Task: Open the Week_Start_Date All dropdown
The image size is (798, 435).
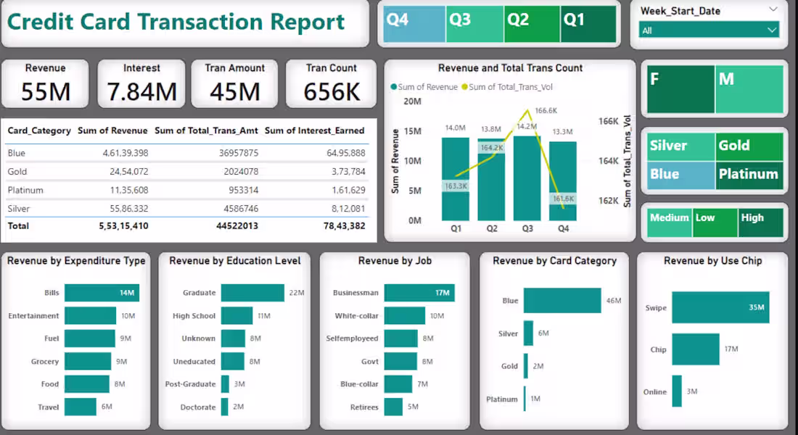Action: (x=709, y=30)
